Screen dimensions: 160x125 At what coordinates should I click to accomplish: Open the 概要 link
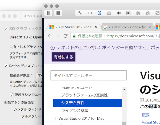146,115
